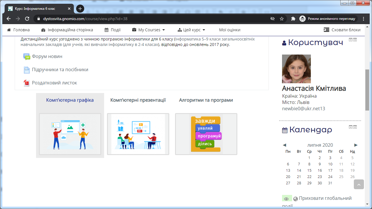Go to previous month in calendar
The width and height of the screenshot is (372, 209).
pyautogui.click(x=285, y=145)
